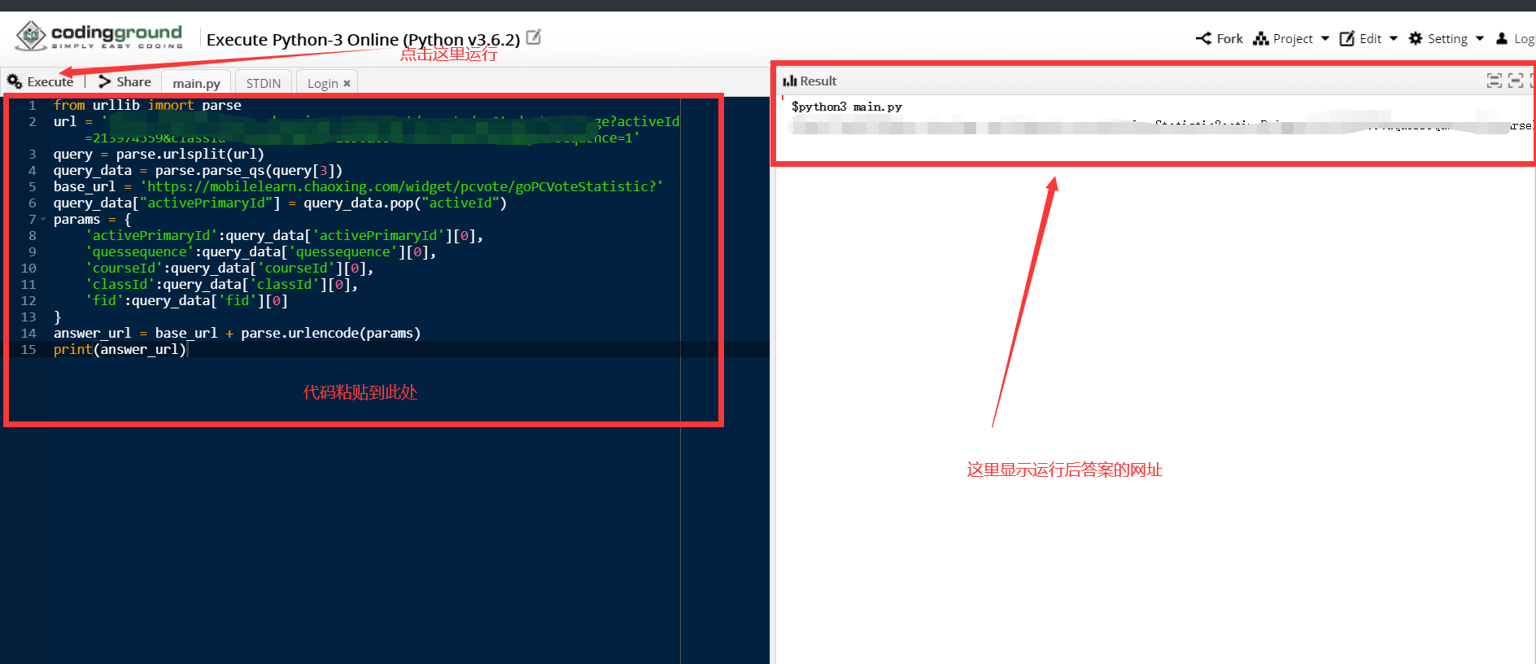Click the Project hierarchy icon
Viewport: 1536px width, 664px height.
pyautogui.click(x=1261, y=38)
